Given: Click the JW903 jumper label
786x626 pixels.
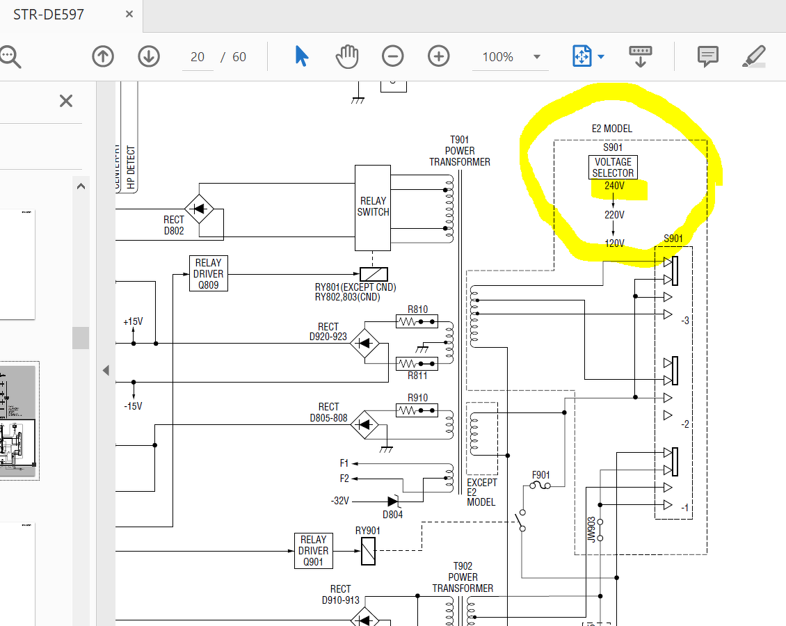Looking at the screenshot, I should (591, 530).
